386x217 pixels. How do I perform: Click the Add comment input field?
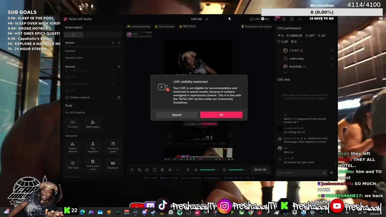point(299,173)
